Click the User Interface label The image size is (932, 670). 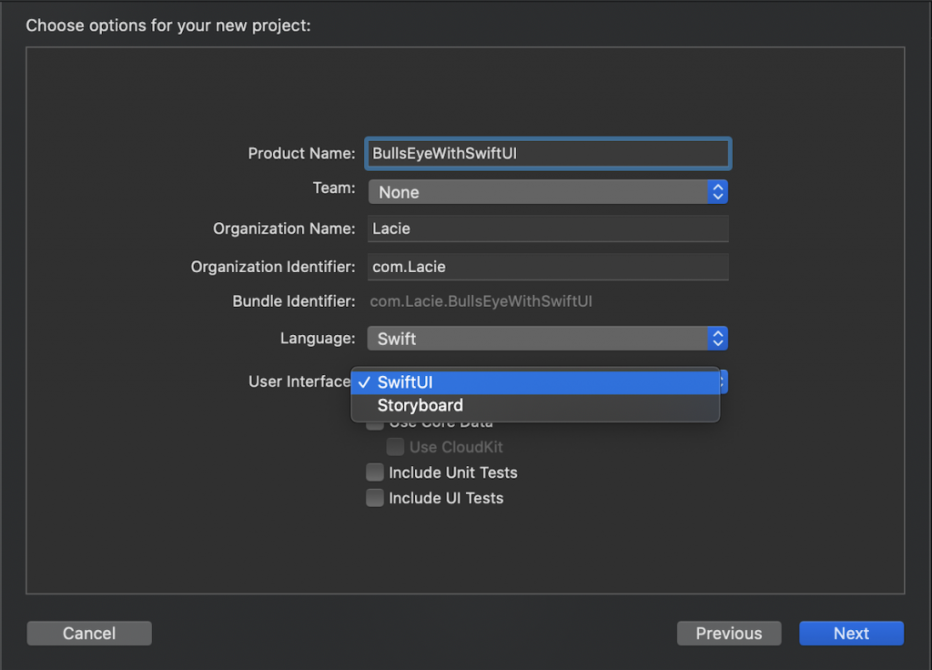(299, 381)
